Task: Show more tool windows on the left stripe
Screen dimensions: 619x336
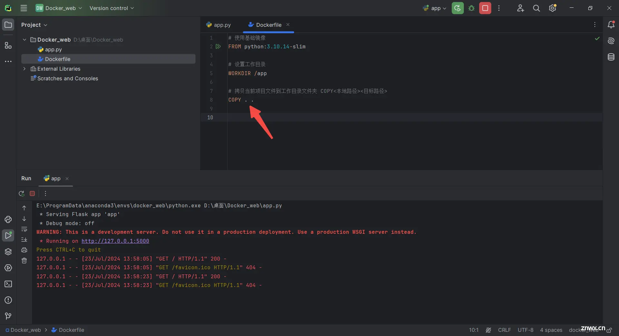Action: click(x=8, y=61)
